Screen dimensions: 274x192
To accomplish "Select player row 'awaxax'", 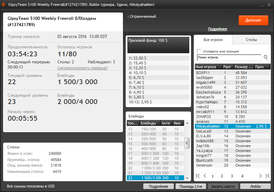I will (x=232, y=121).
